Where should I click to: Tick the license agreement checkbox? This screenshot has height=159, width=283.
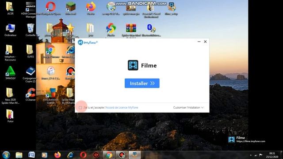(x=80, y=108)
